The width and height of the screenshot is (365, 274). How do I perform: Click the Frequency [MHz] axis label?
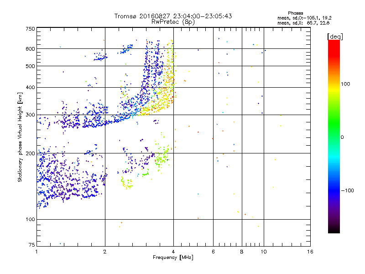(x=173, y=258)
